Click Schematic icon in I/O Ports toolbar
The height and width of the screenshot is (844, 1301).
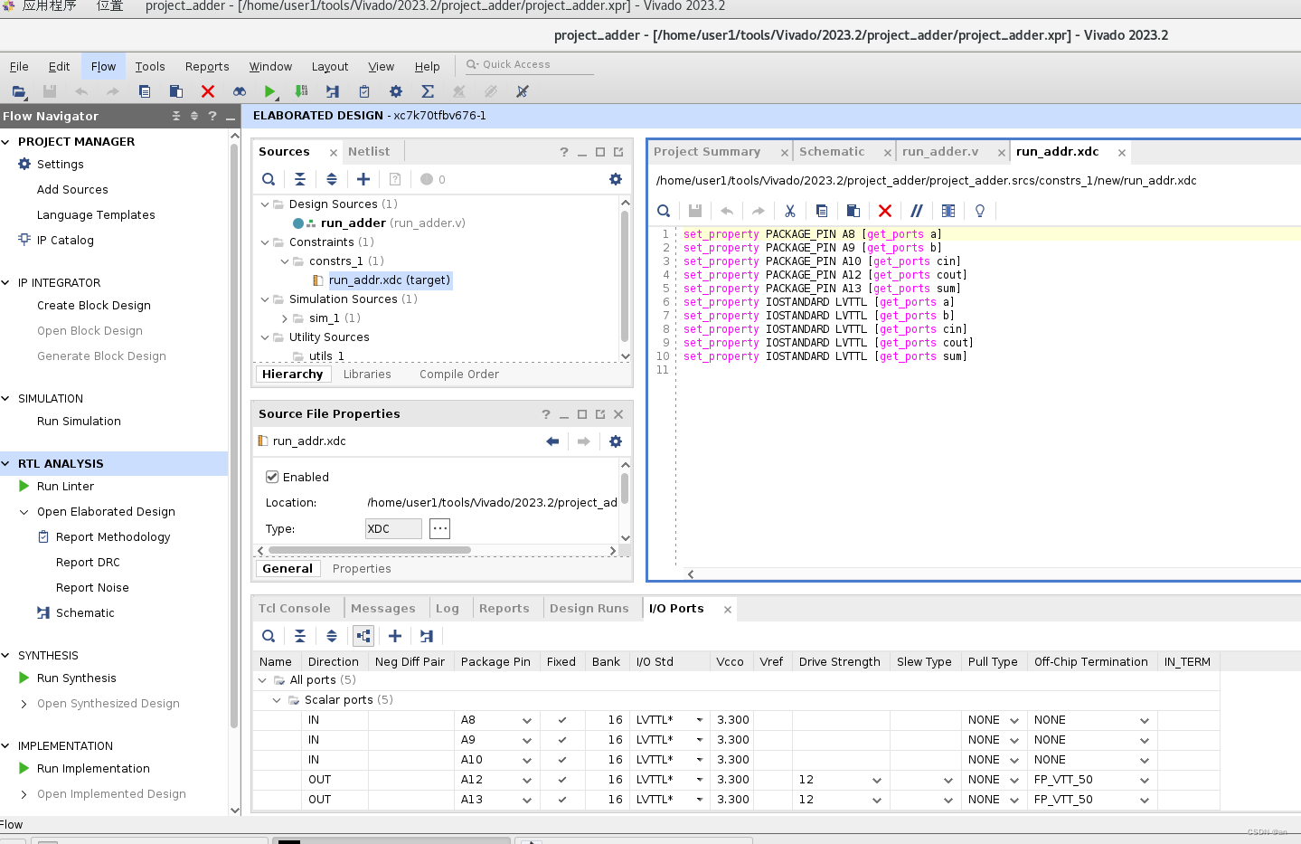tap(427, 636)
